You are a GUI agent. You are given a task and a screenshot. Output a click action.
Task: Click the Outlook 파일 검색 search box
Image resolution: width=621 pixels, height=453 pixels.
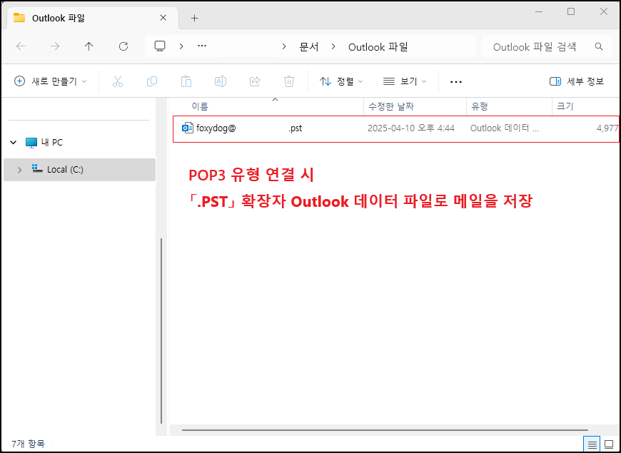(547, 46)
